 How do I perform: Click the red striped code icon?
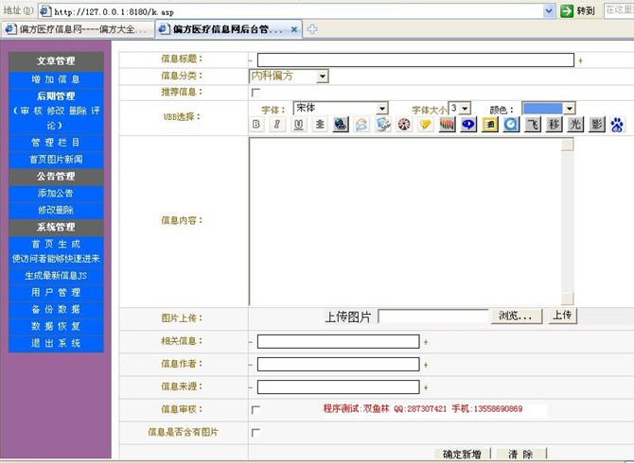pyautogui.click(x=447, y=125)
